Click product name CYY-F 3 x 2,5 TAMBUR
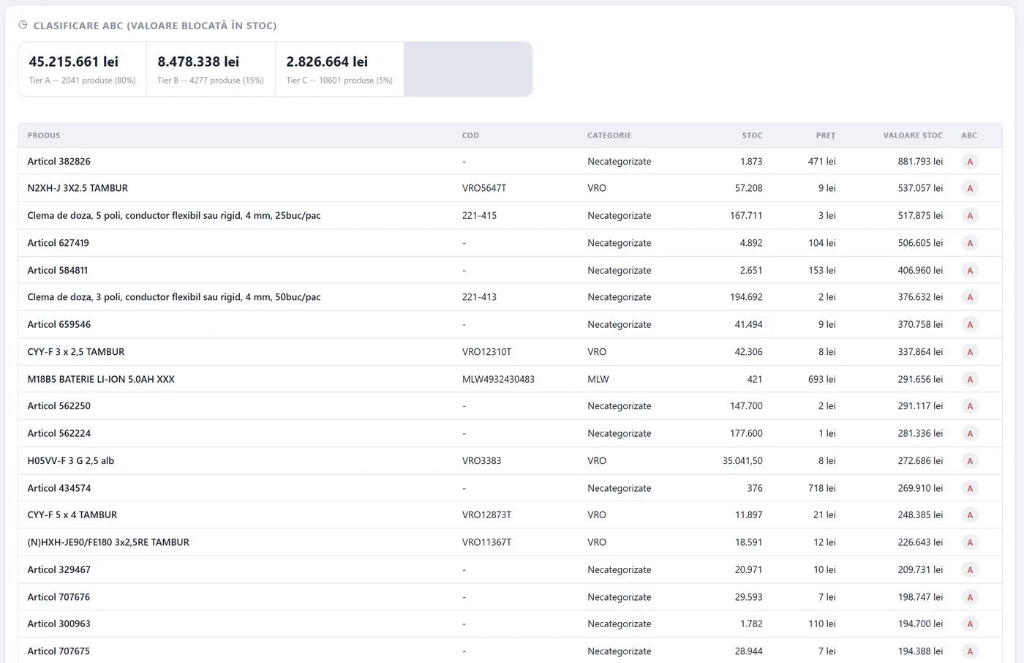This screenshot has width=1024, height=663. [x=76, y=352]
